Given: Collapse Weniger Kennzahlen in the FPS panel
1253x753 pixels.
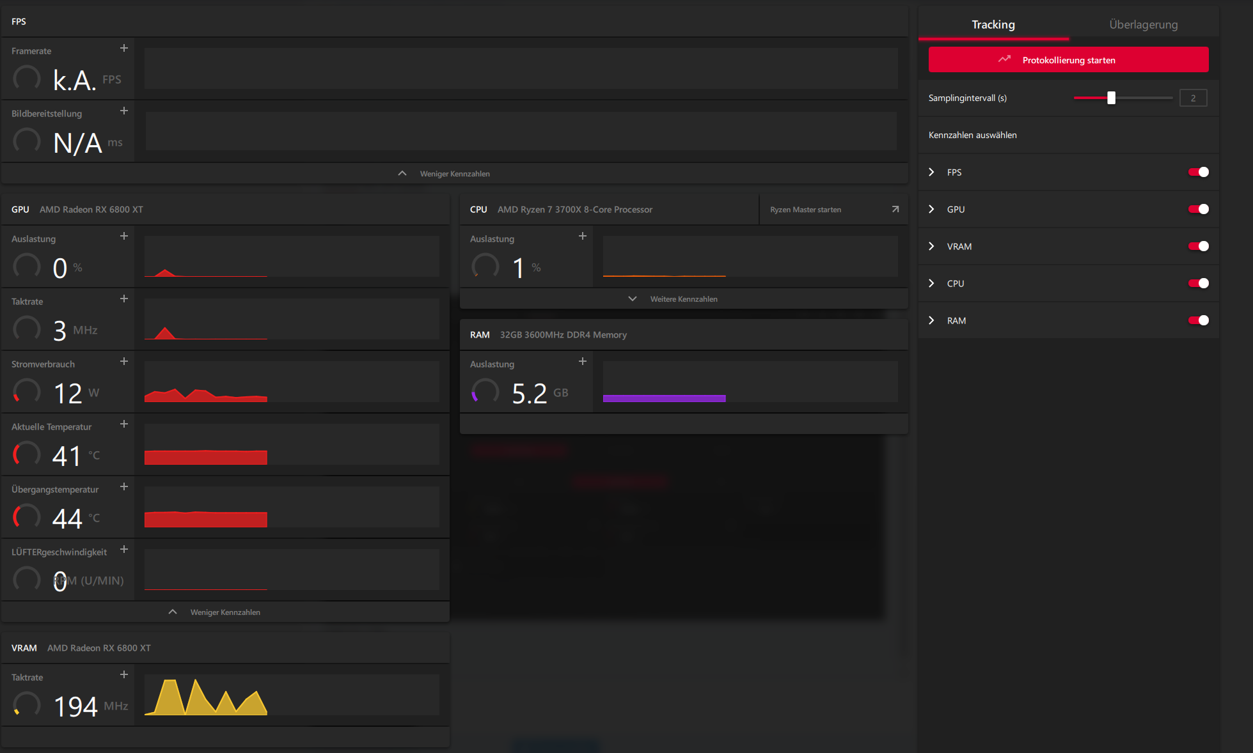Looking at the screenshot, I should click(x=454, y=174).
